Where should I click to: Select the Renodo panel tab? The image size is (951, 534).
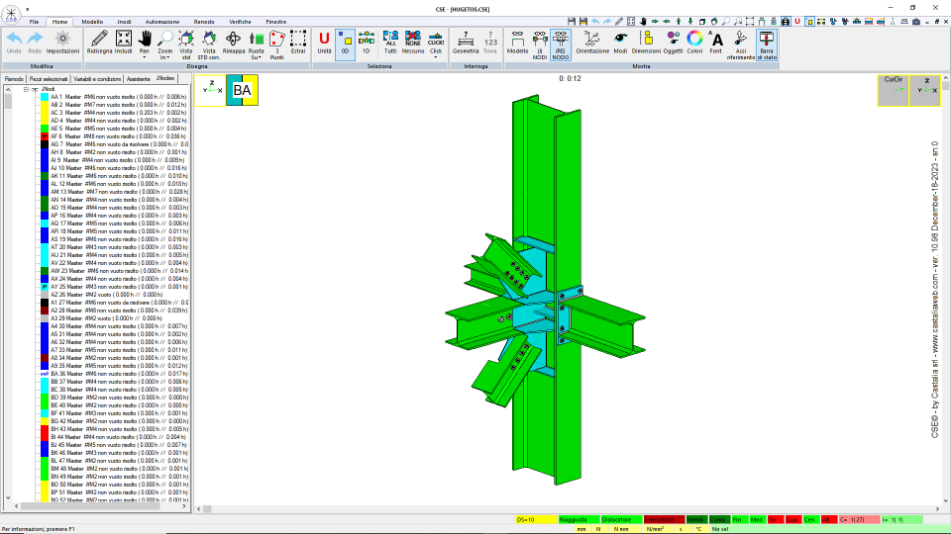coord(14,79)
